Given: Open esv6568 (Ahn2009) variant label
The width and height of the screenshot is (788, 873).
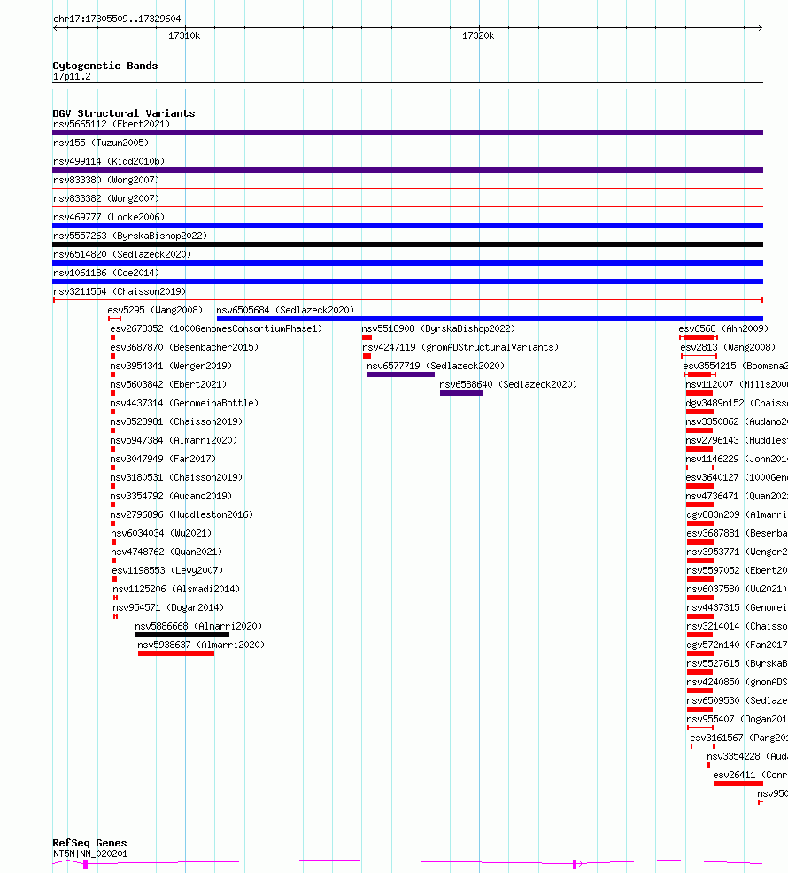Looking at the screenshot, I should [723, 328].
